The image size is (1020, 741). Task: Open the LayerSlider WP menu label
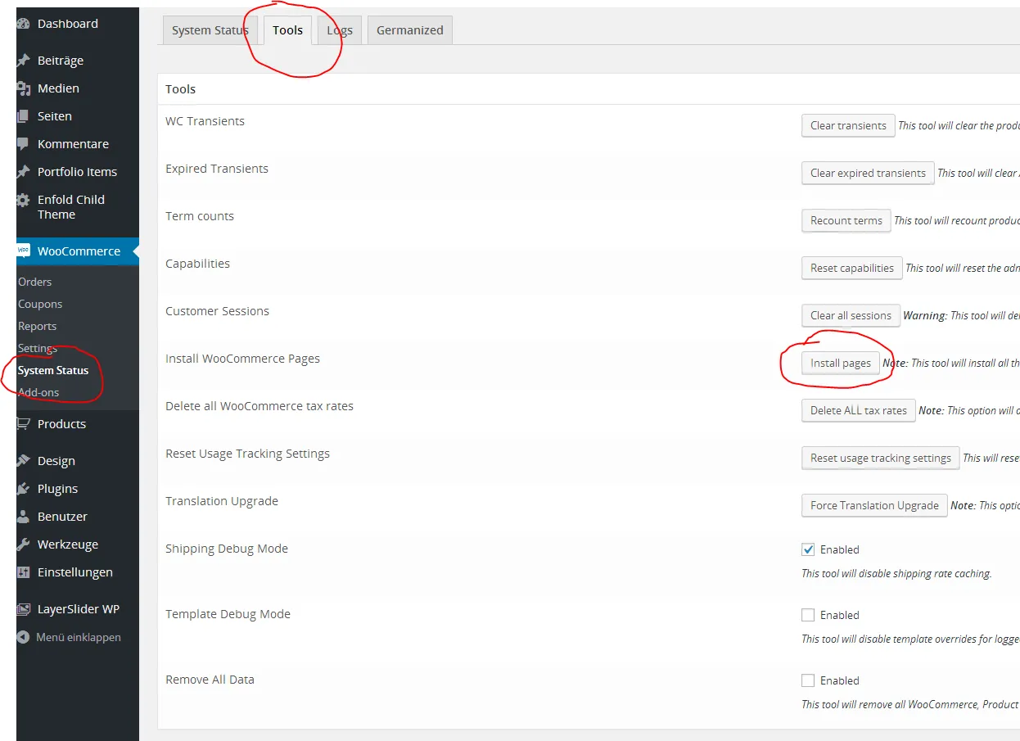(x=79, y=609)
